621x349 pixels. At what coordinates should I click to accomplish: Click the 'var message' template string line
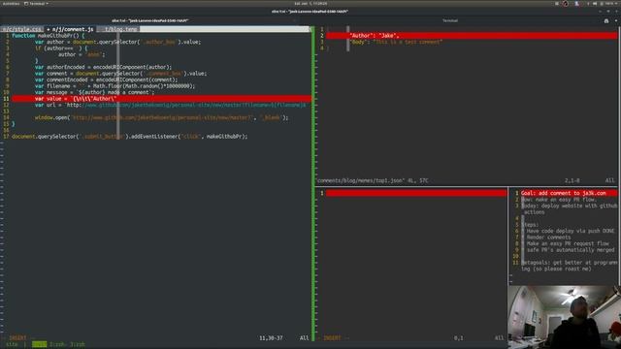94,93
